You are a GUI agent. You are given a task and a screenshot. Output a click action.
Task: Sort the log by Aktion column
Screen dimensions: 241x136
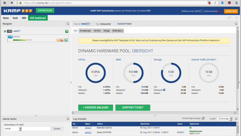(100, 124)
